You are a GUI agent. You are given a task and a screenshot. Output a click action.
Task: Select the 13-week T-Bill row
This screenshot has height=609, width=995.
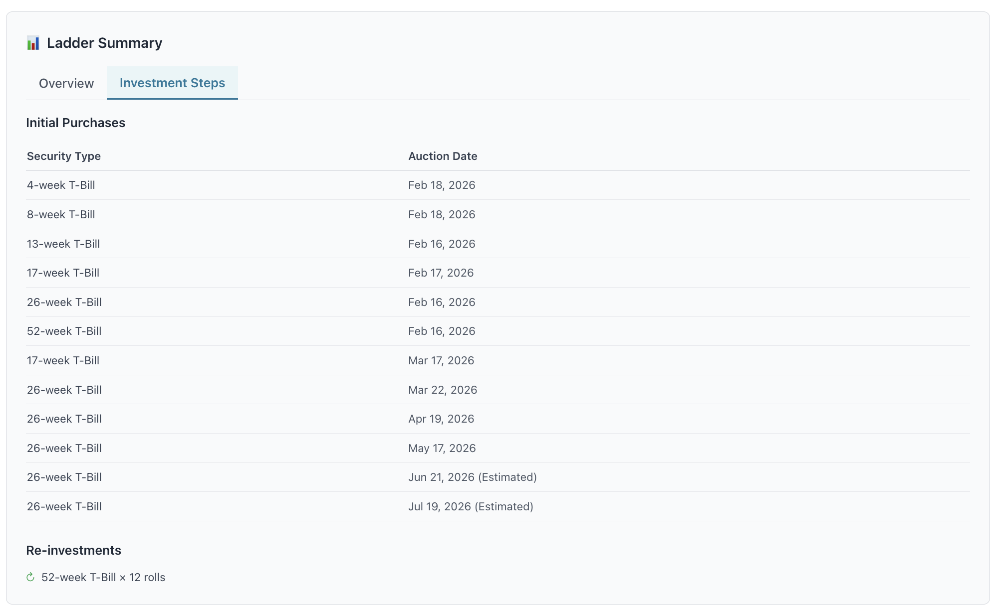click(63, 244)
